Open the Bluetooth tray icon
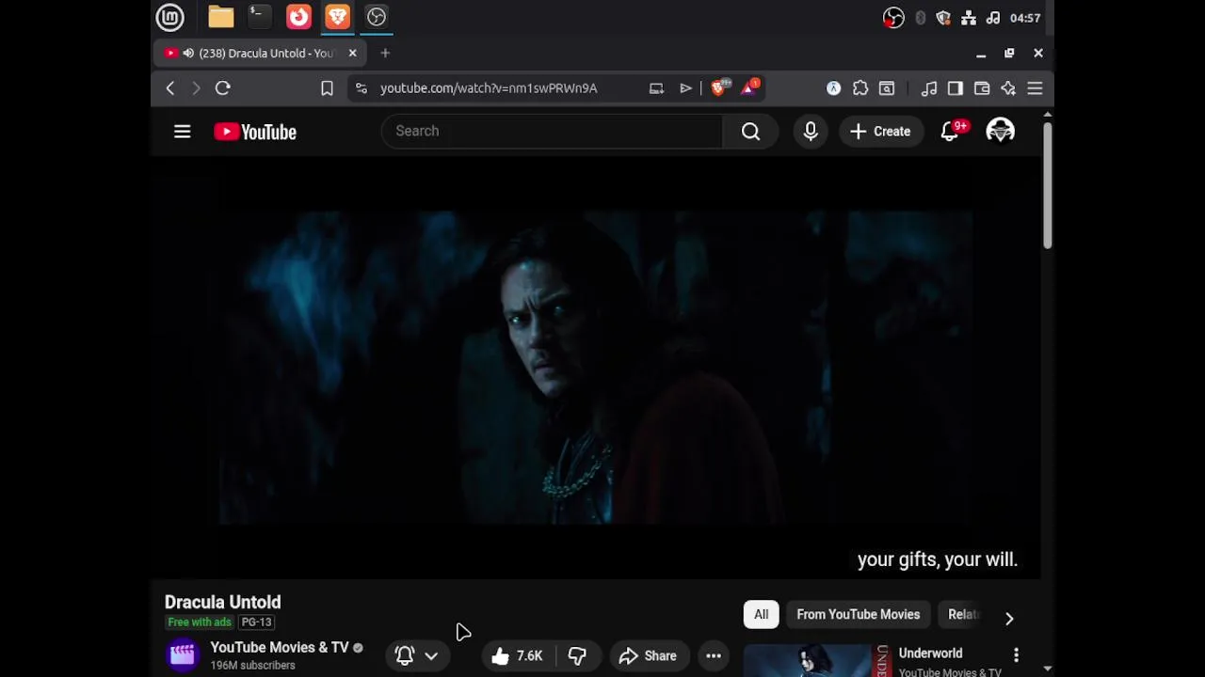The image size is (1205, 677). [920, 18]
